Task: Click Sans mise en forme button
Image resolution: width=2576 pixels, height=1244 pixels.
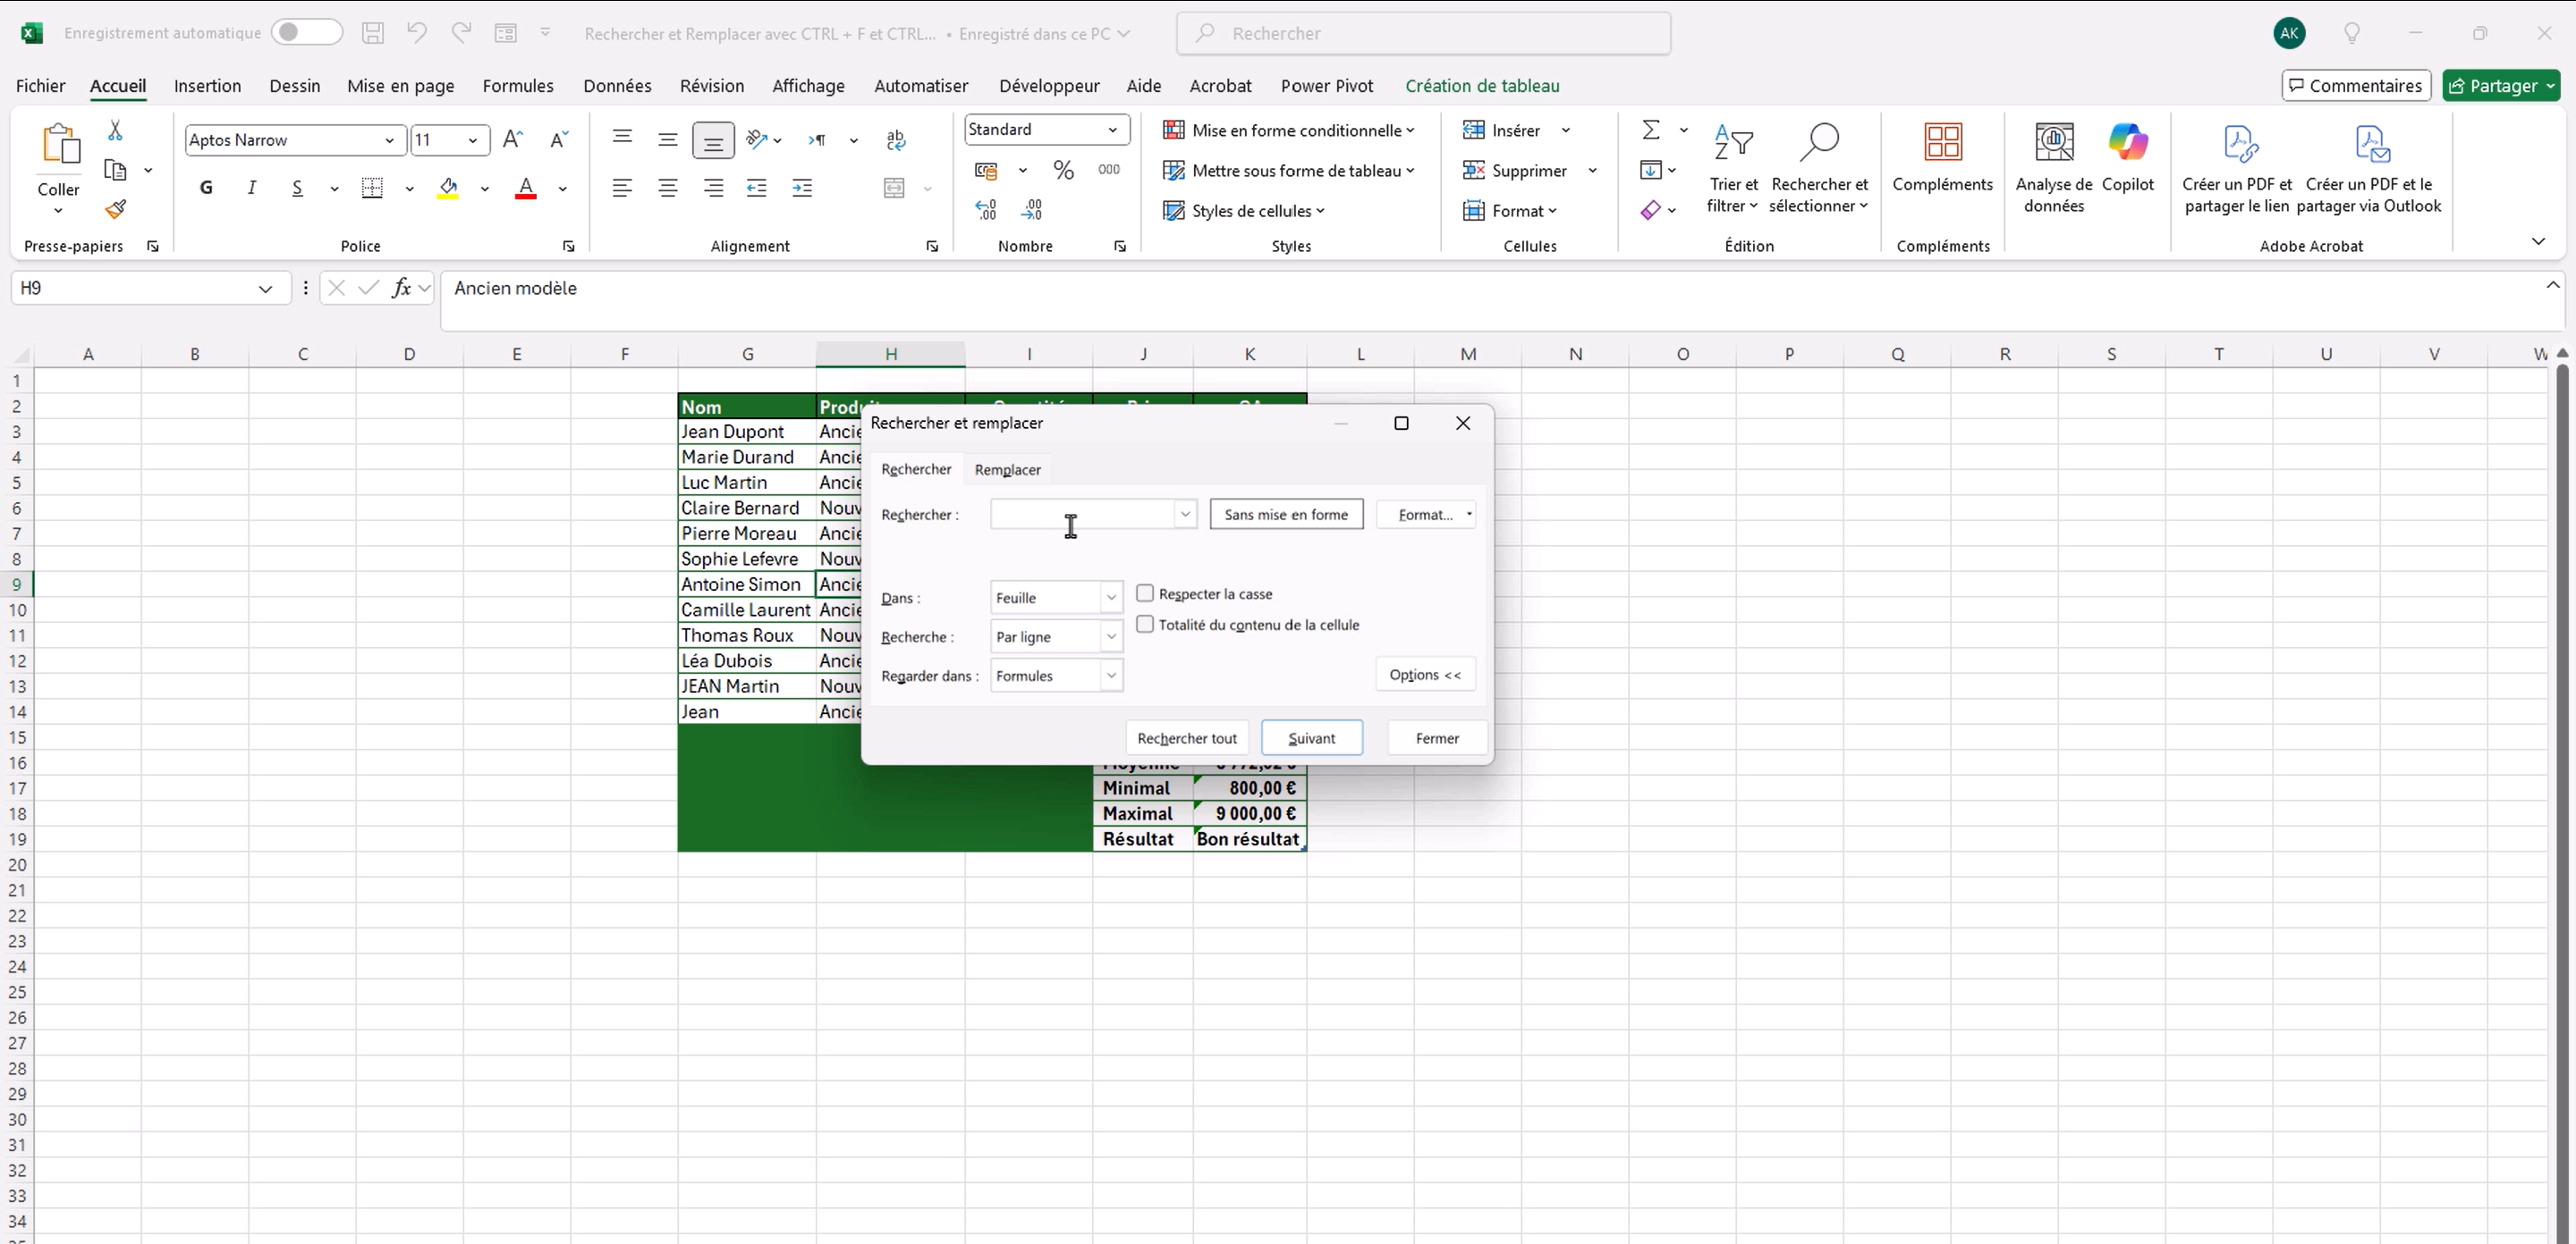Action: (x=1286, y=515)
